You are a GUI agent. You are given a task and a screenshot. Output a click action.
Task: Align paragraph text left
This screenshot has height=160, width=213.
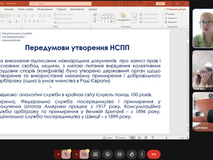click(x=26, y=21)
